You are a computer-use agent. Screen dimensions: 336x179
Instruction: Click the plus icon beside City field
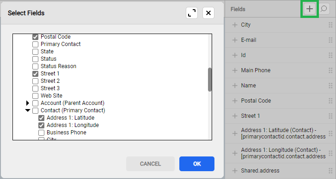pyautogui.click(x=235, y=25)
